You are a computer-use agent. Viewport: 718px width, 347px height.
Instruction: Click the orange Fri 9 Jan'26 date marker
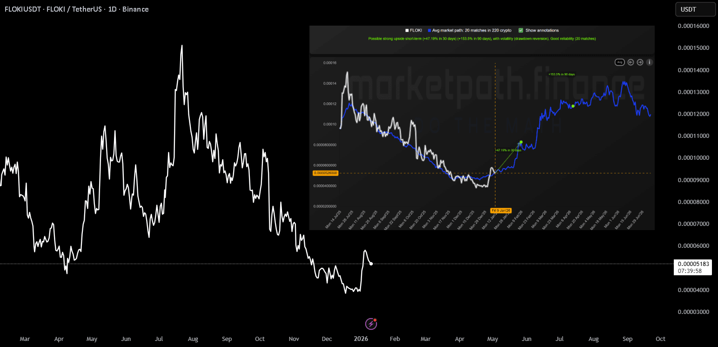pyautogui.click(x=501, y=211)
